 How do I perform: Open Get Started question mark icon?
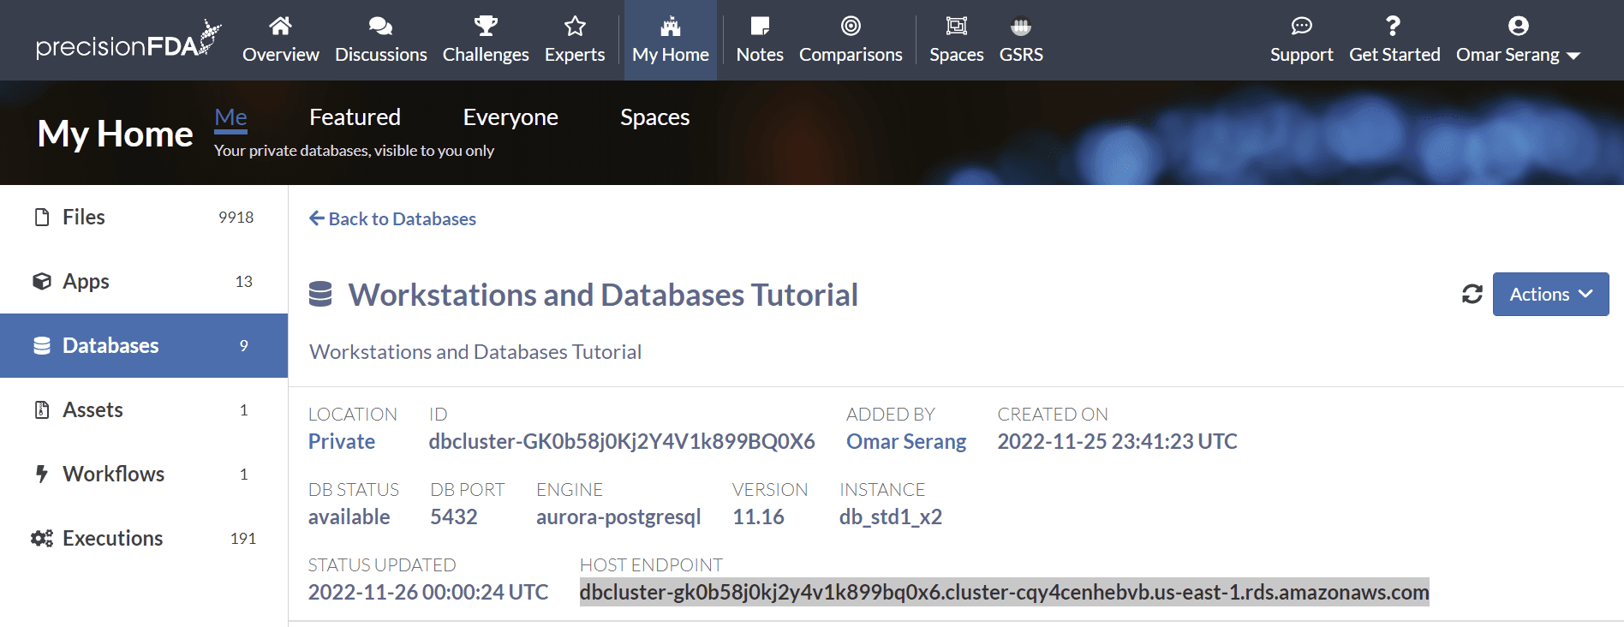1394,27
